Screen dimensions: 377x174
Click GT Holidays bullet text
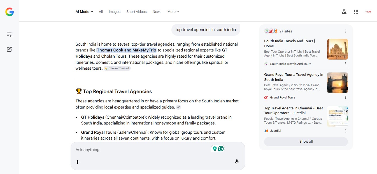click(157, 120)
